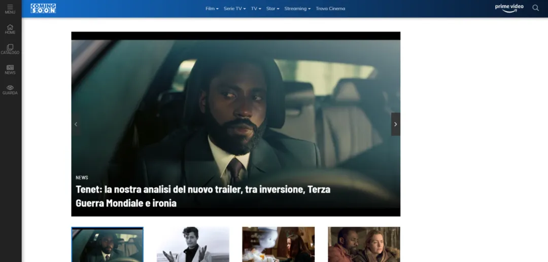Click the Prime Video logo
Viewport: 548px width, 262px height.
click(x=509, y=8)
